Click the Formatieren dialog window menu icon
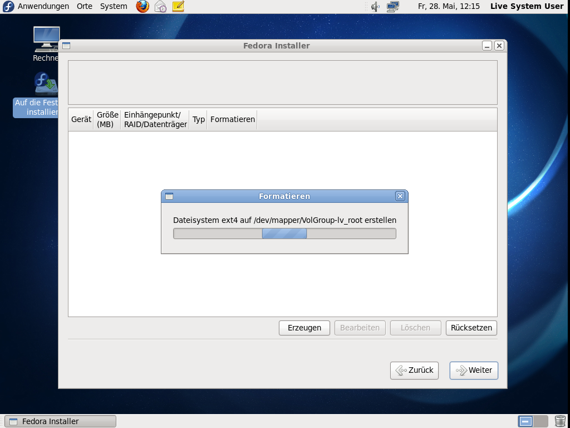This screenshot has width=570, height=428. click(169, 196)
